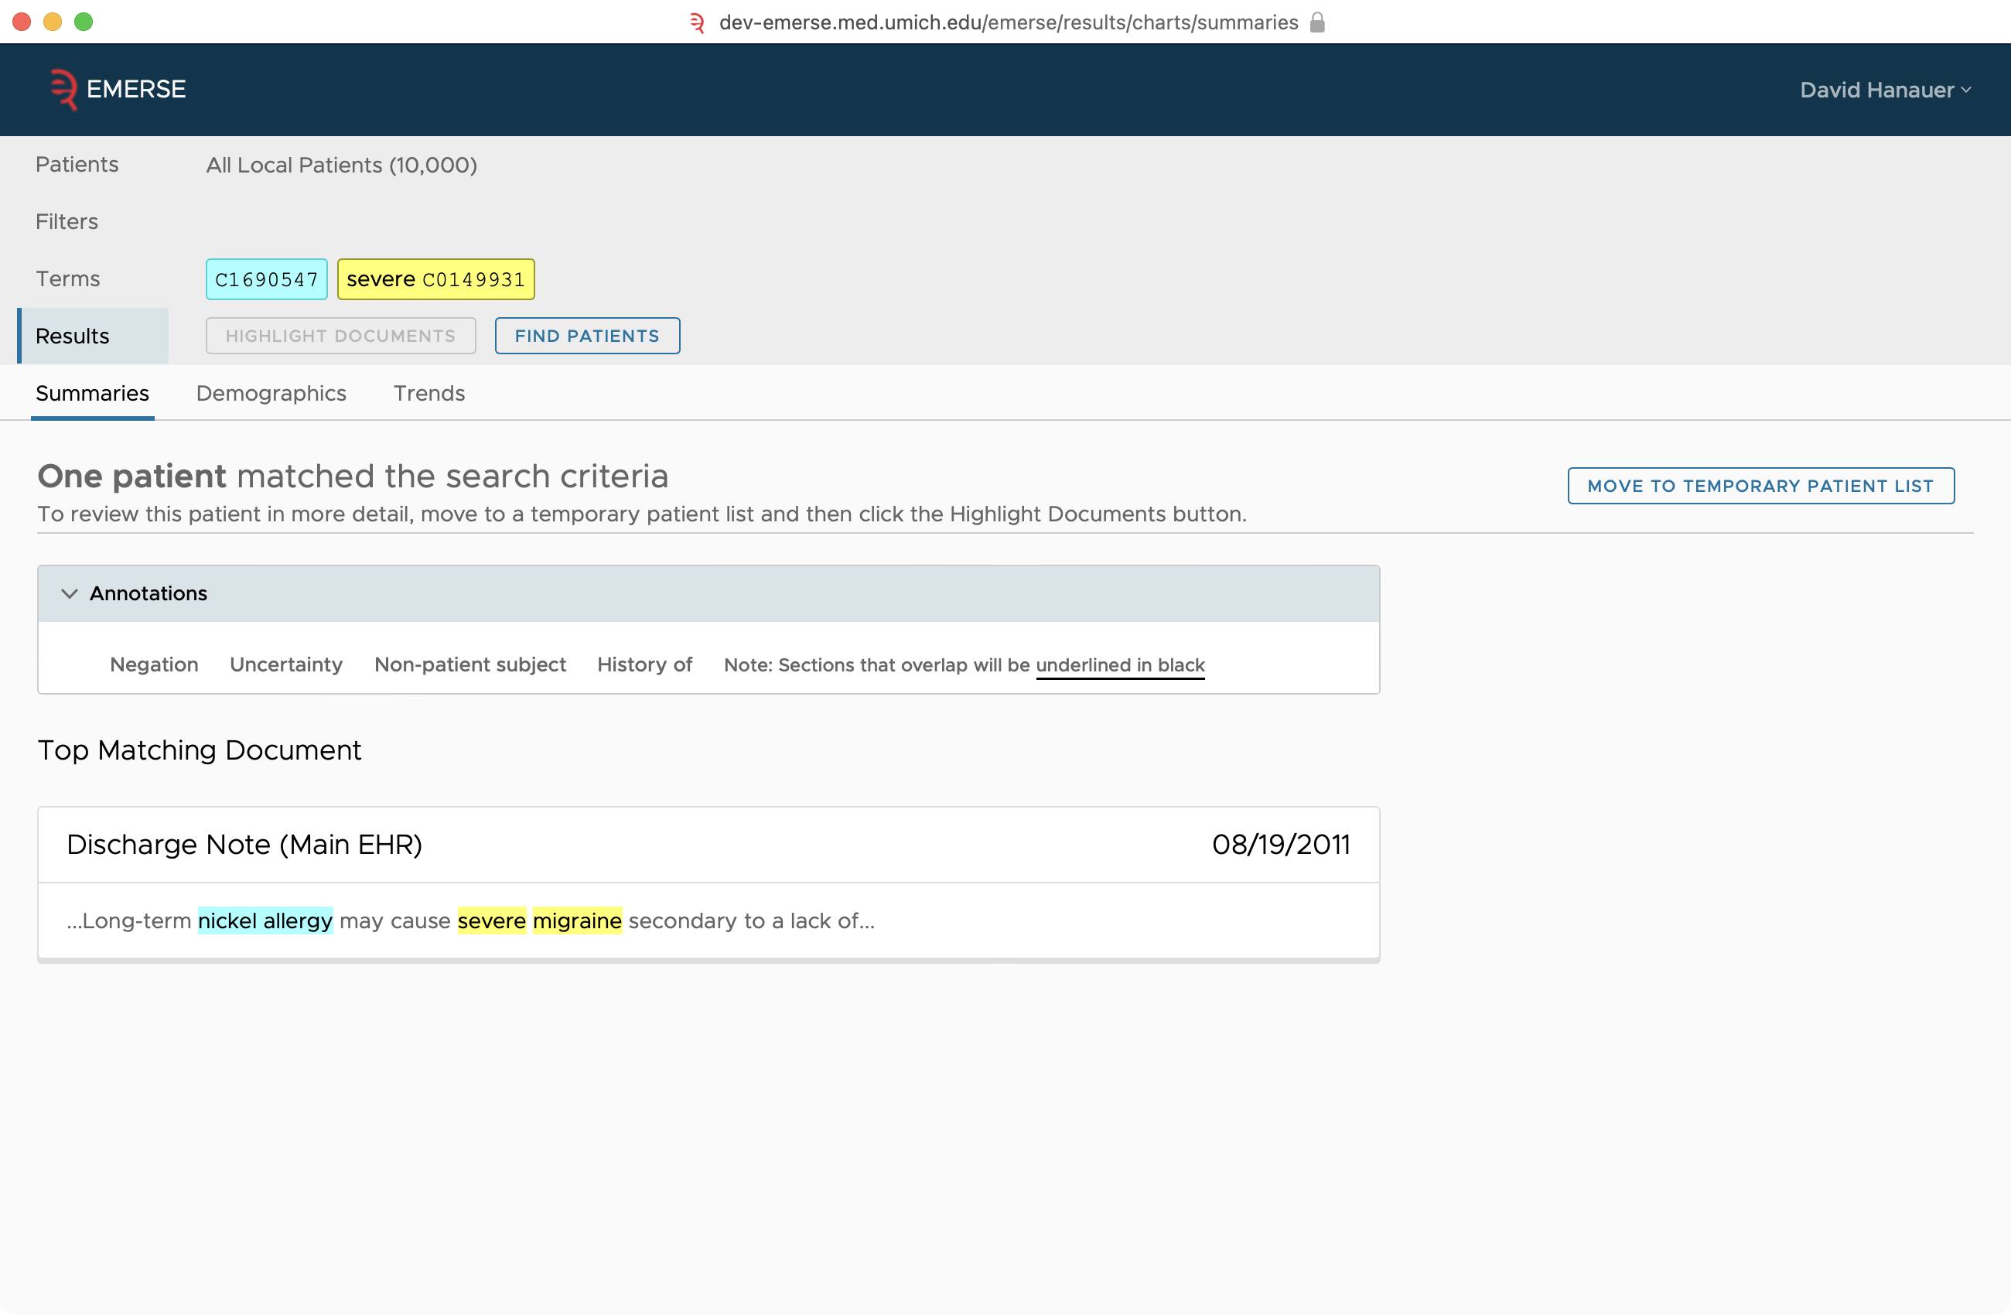Toggle the Negation annotation filter

coord(152,664)
